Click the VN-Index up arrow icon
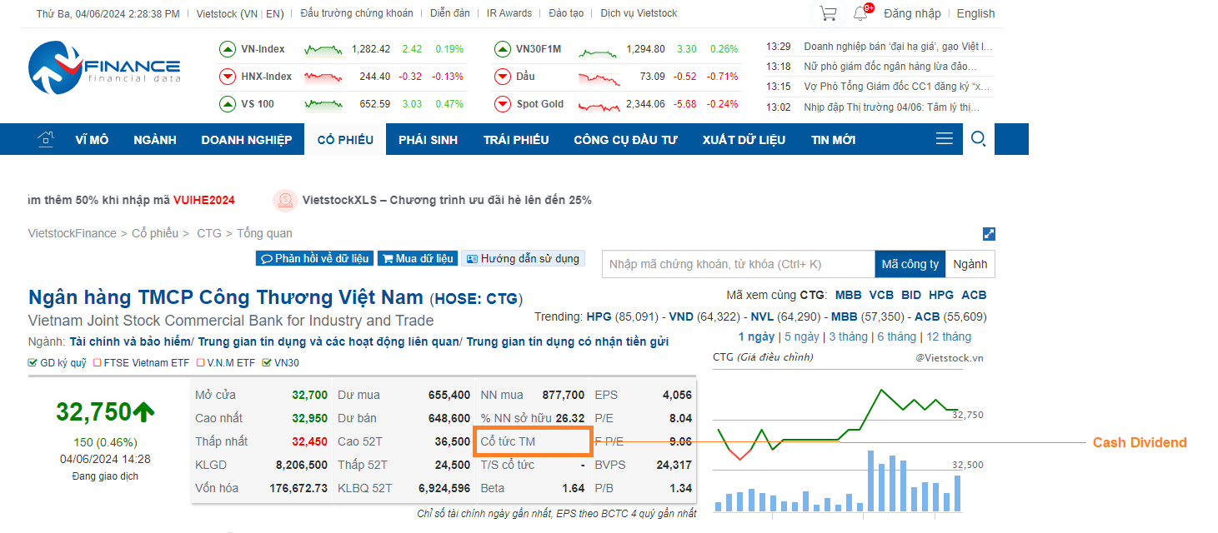Image resolution: width=1218 pixels, height=533 pixels. point(228,49)
